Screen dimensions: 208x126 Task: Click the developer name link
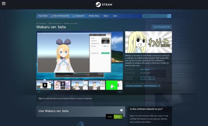coord(147,77)
